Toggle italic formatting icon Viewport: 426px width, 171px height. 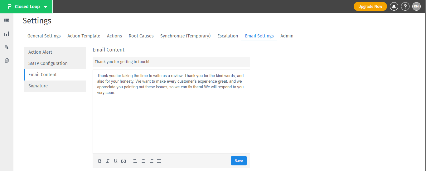coord(108,161)
